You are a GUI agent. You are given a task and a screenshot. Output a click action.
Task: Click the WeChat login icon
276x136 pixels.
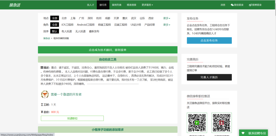click(x=232, y=5)
